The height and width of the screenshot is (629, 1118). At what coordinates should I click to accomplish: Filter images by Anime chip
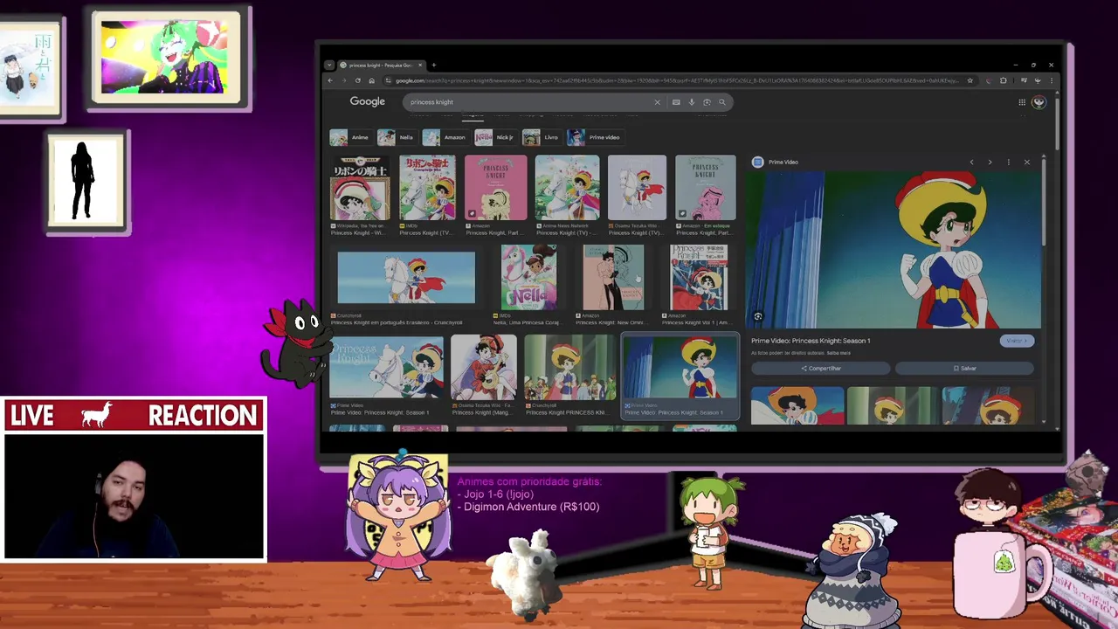pos(349,137)
